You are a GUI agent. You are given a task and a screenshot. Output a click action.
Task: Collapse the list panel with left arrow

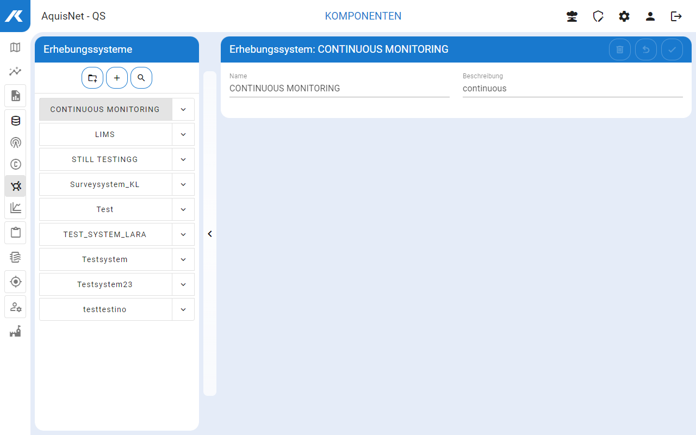(x=210, y=234)
